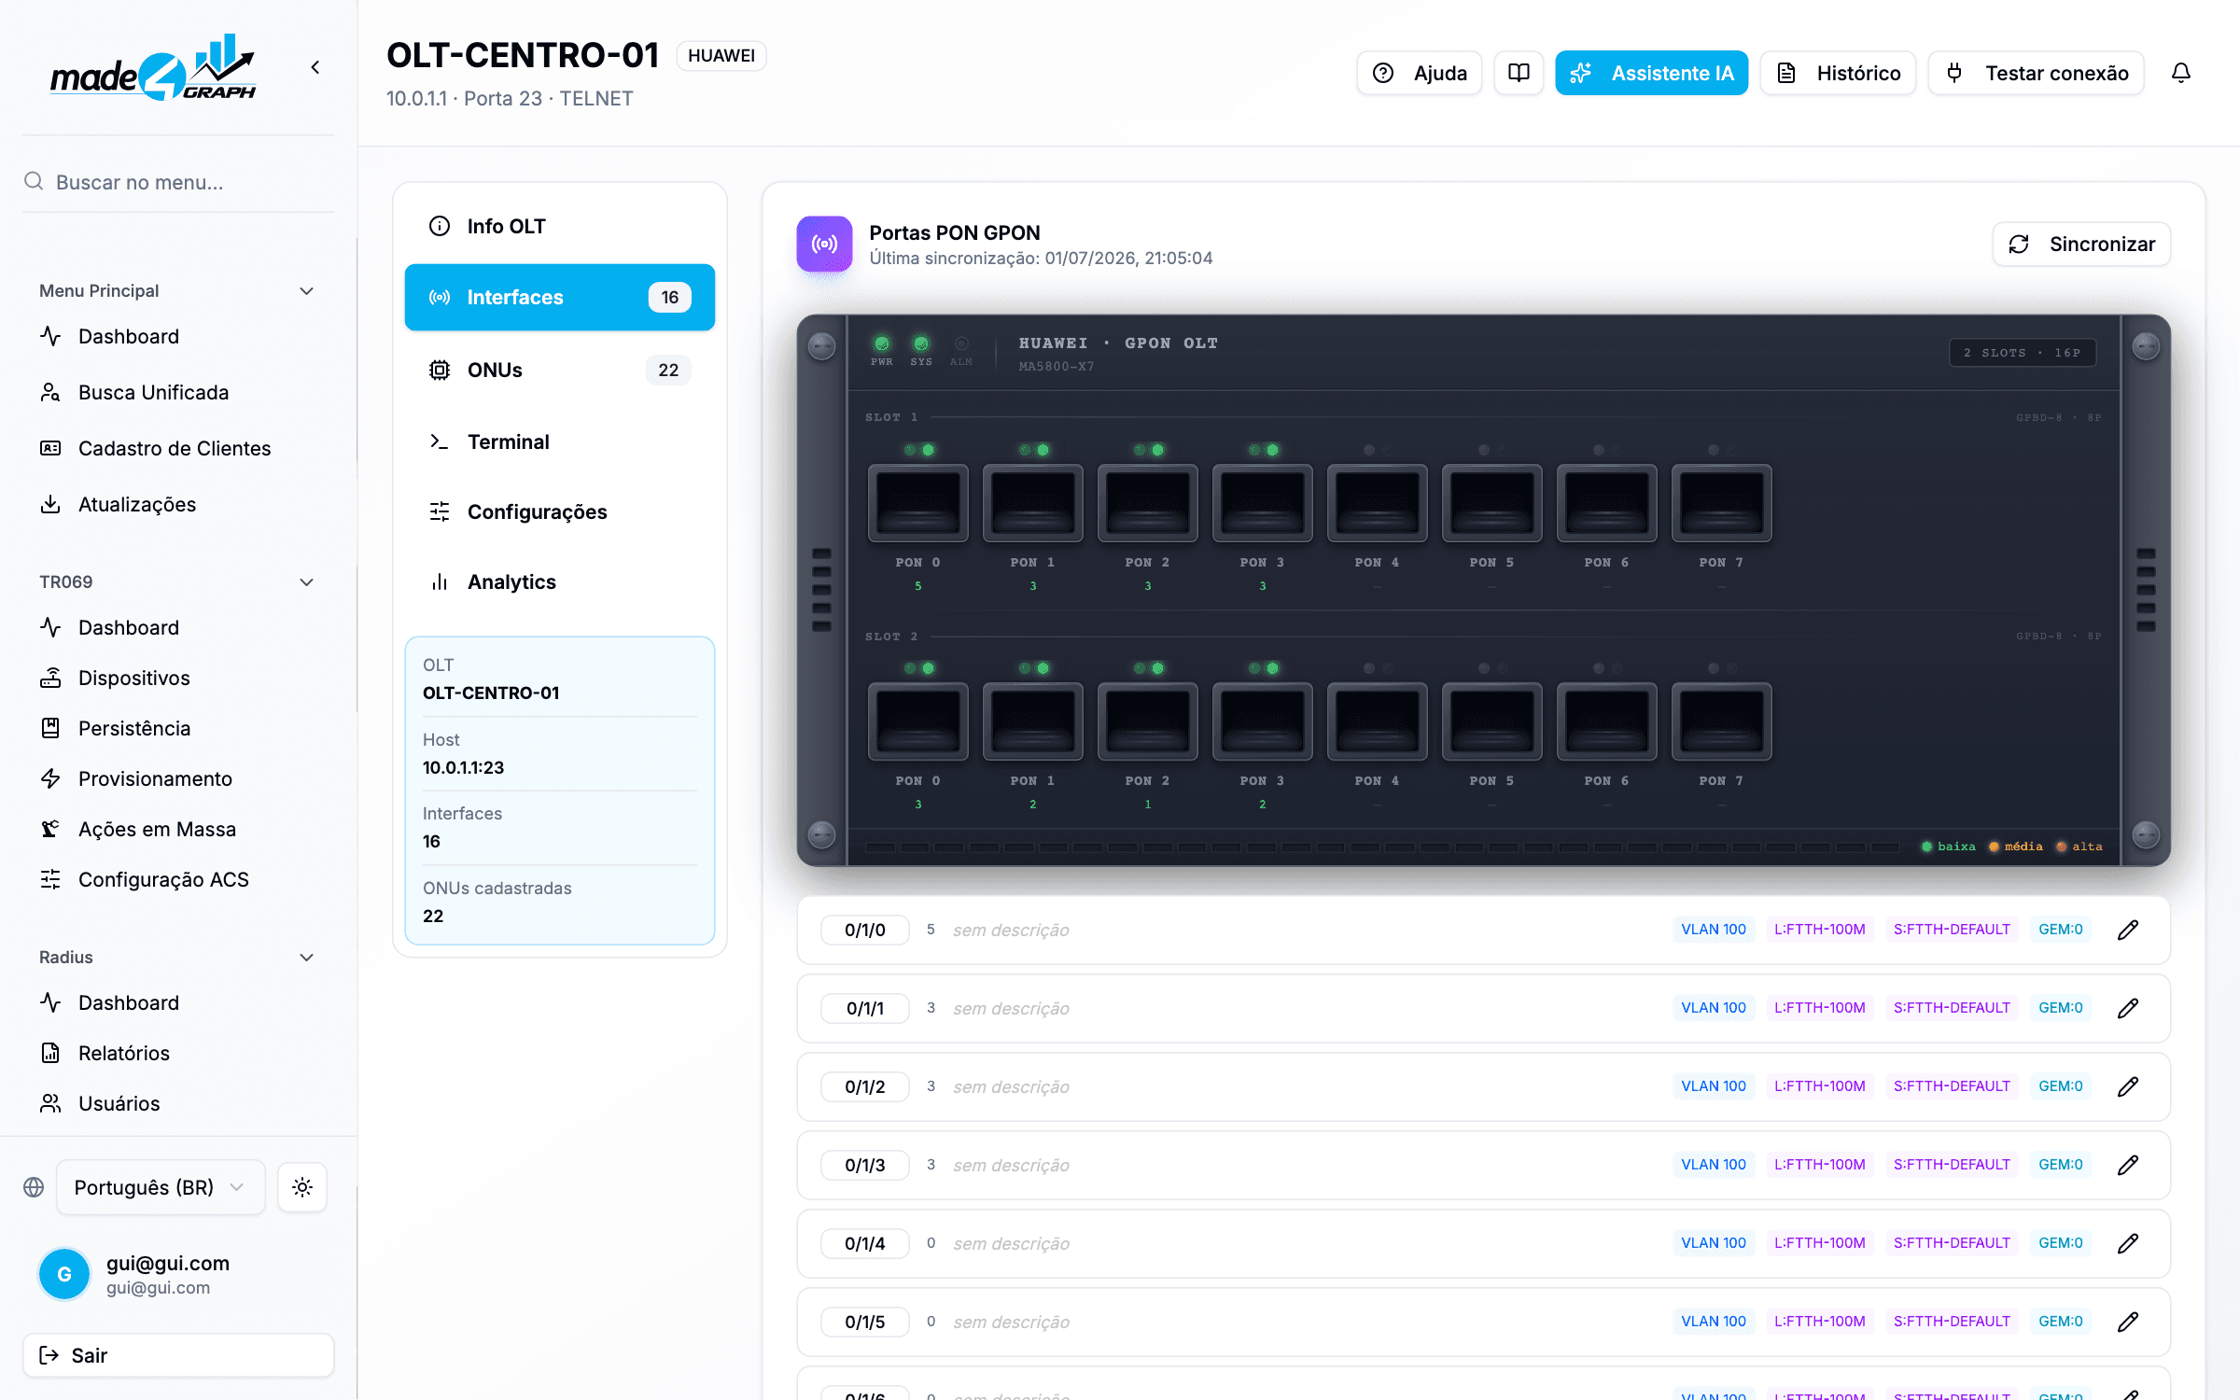This screenshot has width=2240, height=1400.
Task: Open Histórico
Action: point(1839,73)
